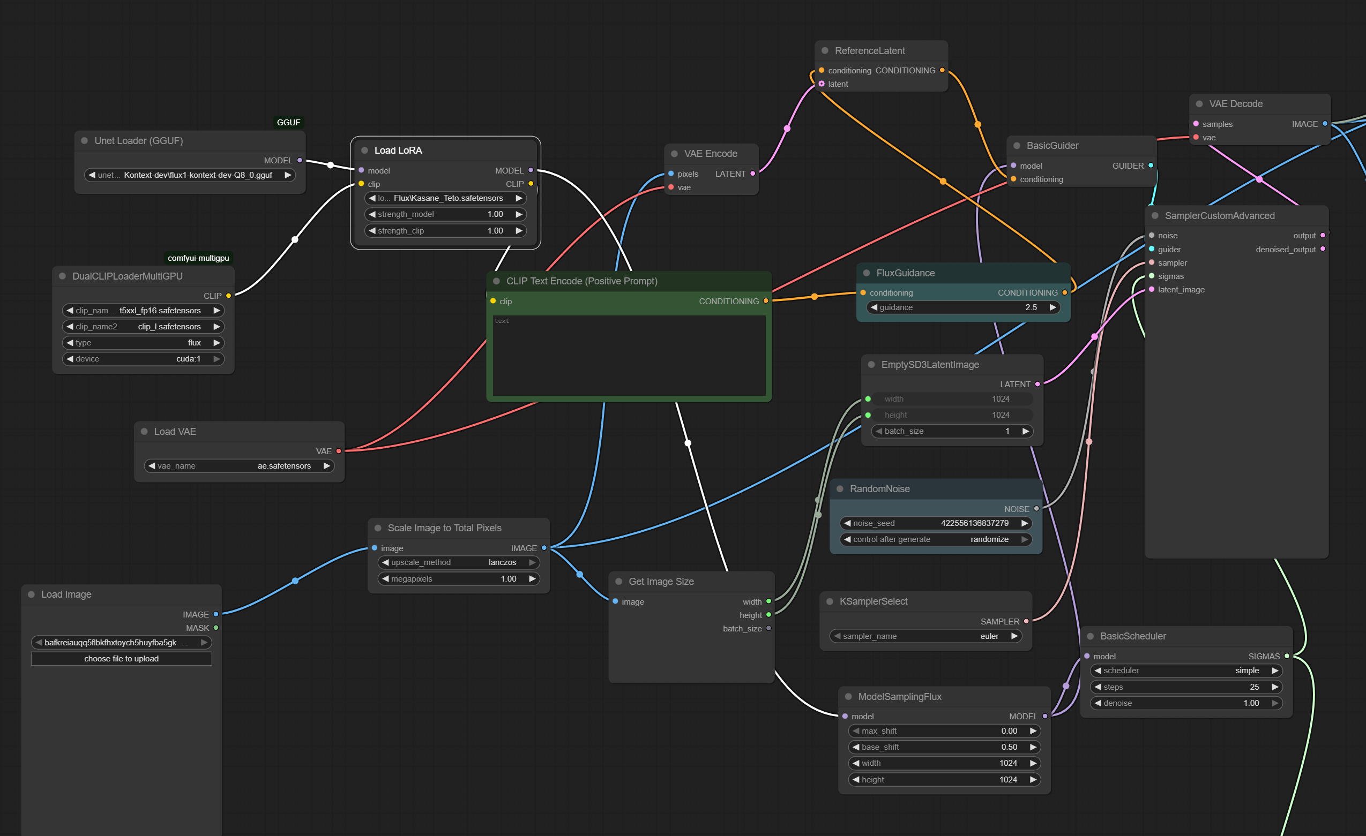This screenshot has height=836, width=1366.
Task: Open sampler_name euler dropdown
Action: click(x=926, y=636)
